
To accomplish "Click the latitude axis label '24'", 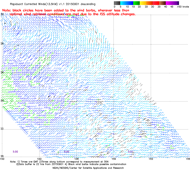I will coord(2,100).
